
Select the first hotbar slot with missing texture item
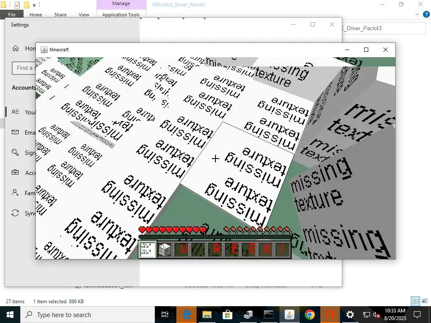[x=148, y=249]
